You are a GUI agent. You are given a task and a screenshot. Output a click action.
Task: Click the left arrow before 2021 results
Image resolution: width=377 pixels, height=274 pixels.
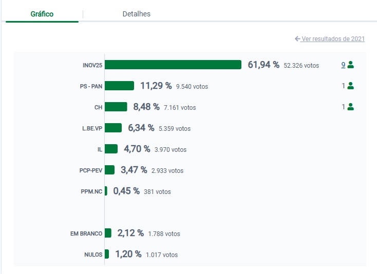click(x=297, y=39)
